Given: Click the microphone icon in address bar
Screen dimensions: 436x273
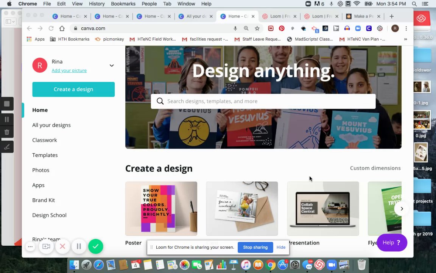Looking at the screenshot, I should [235, 28].
